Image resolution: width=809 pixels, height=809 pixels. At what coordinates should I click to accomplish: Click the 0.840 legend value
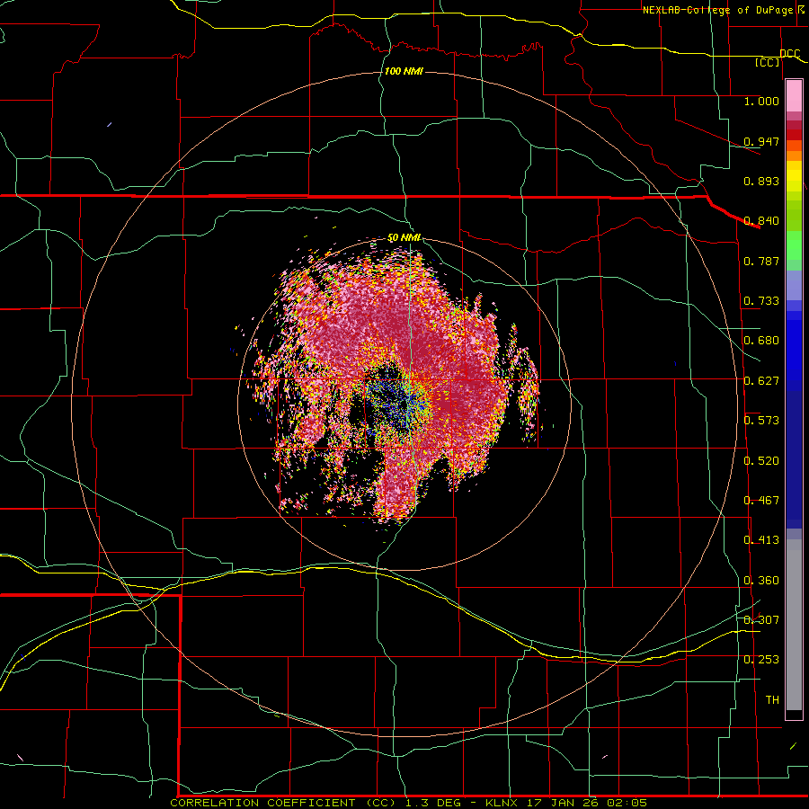click(761, 221)
